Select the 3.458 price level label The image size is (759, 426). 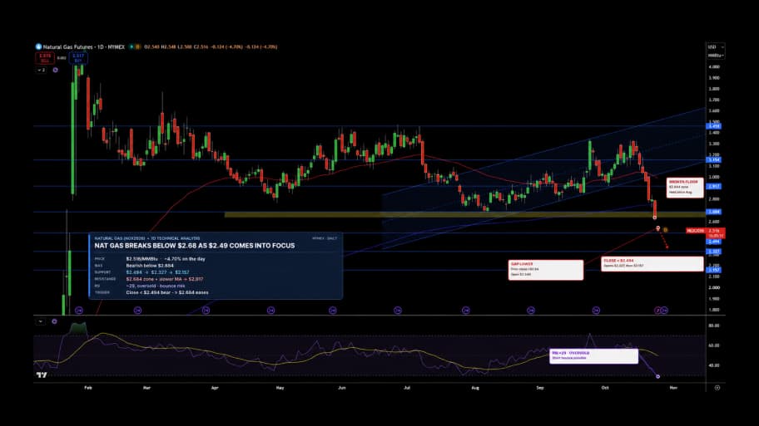(714, 126)
